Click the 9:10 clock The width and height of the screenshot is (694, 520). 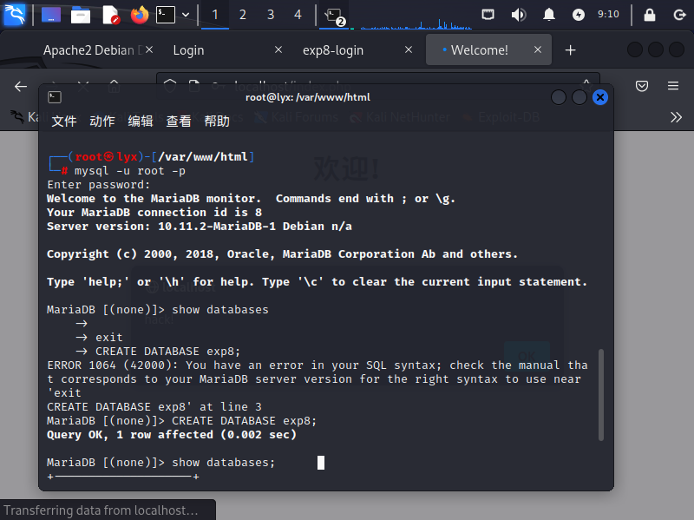point(609,14)
